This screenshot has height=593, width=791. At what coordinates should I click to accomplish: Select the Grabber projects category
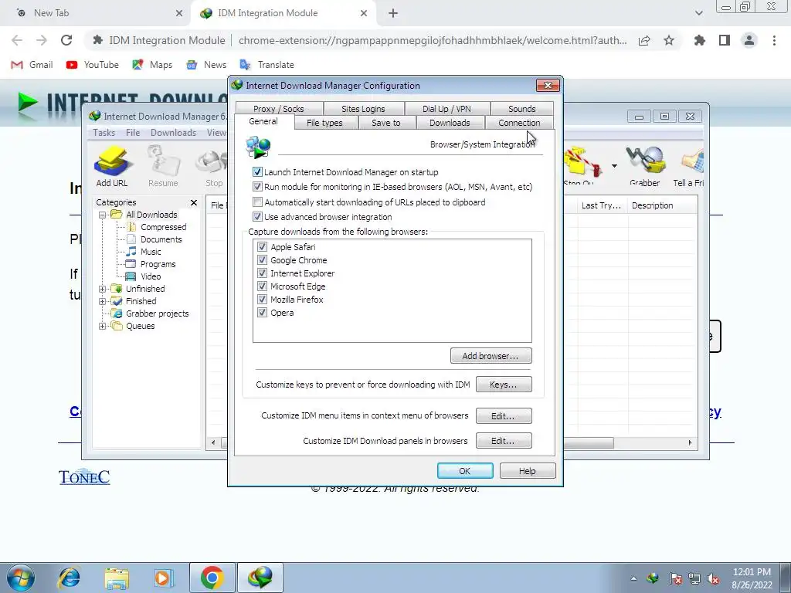[158, 313]
